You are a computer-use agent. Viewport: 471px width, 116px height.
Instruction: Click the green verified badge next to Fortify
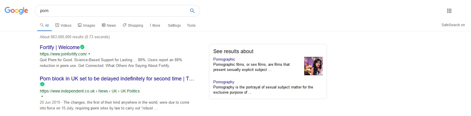(82, 47)
